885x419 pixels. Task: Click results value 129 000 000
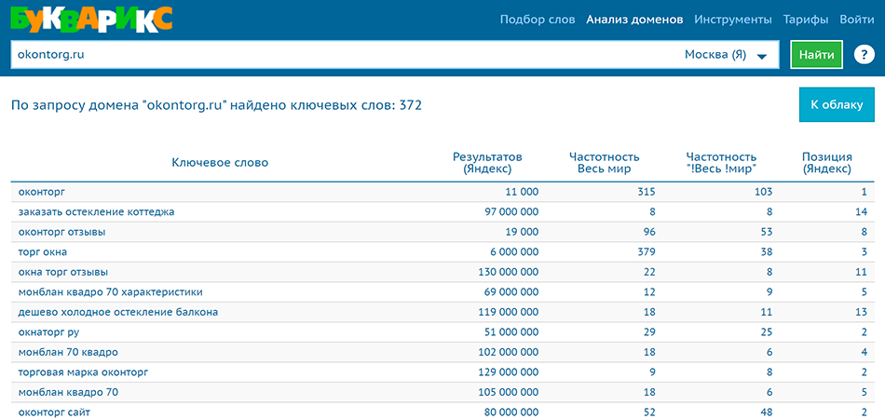pos(509,372)
